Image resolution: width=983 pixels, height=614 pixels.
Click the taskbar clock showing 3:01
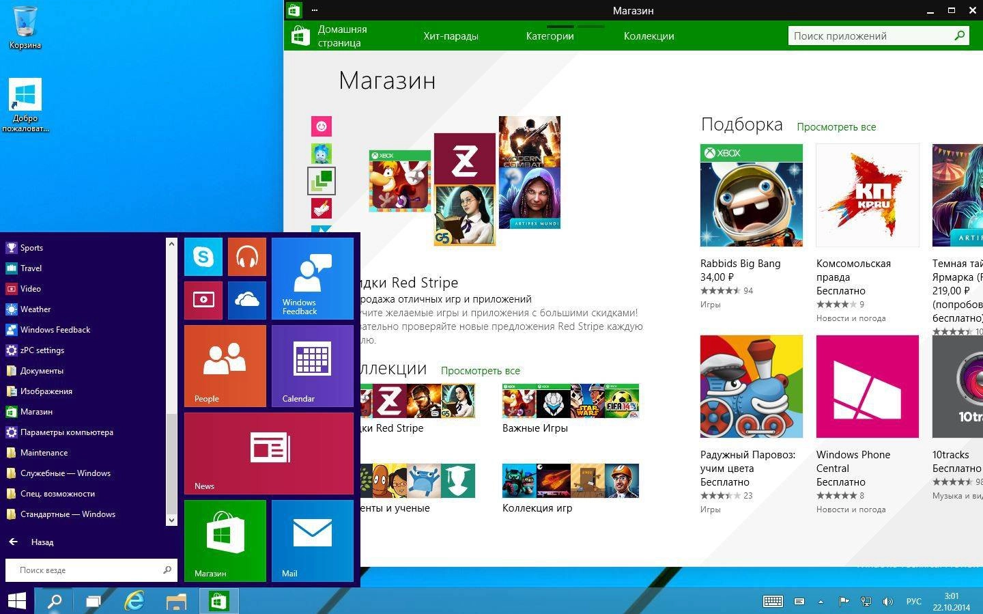pyautogui.click(x=952, y=601)
